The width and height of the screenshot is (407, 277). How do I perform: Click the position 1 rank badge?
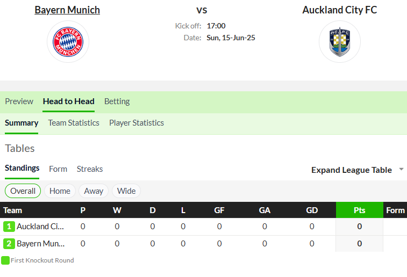pos(9,227)
